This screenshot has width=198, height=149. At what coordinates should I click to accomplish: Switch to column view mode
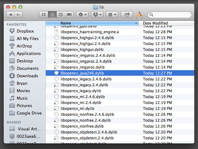click(61, 15)
